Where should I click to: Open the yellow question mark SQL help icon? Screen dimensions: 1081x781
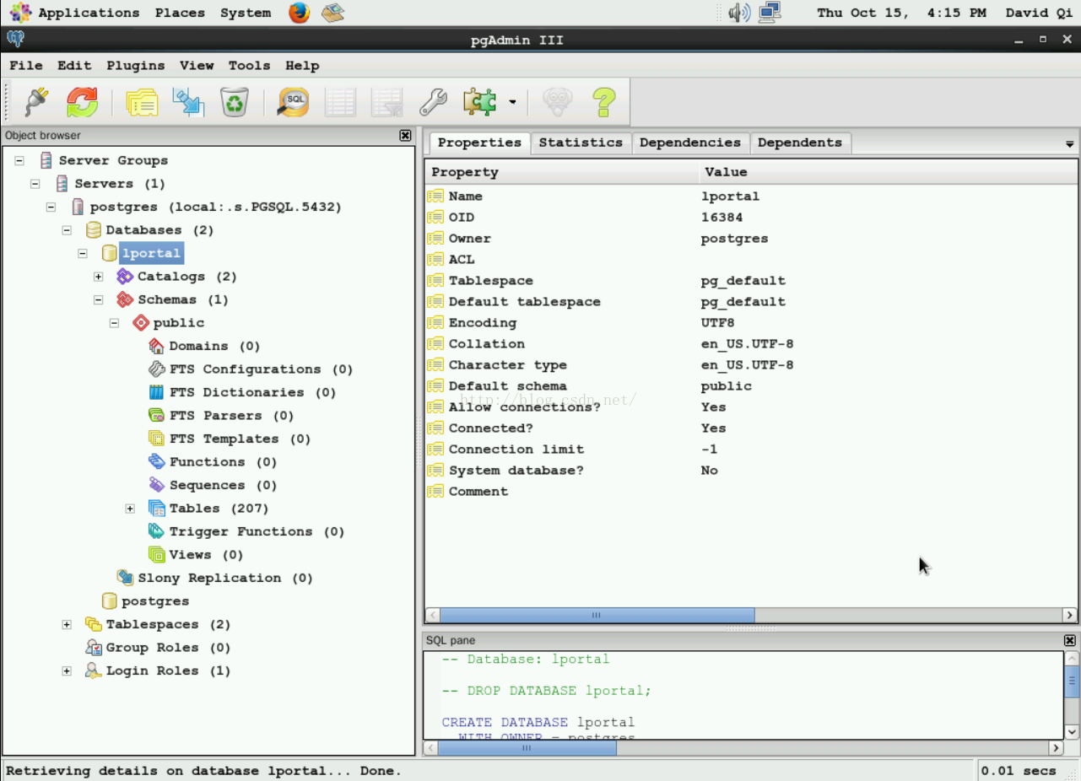click(x=603, y=103)
